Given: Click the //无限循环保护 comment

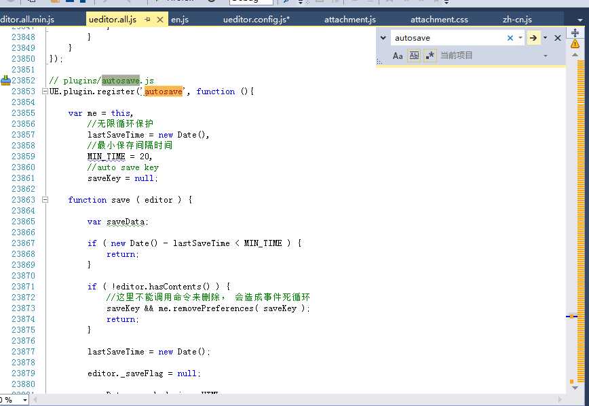Looking at the screenshot, I should 120,124.
